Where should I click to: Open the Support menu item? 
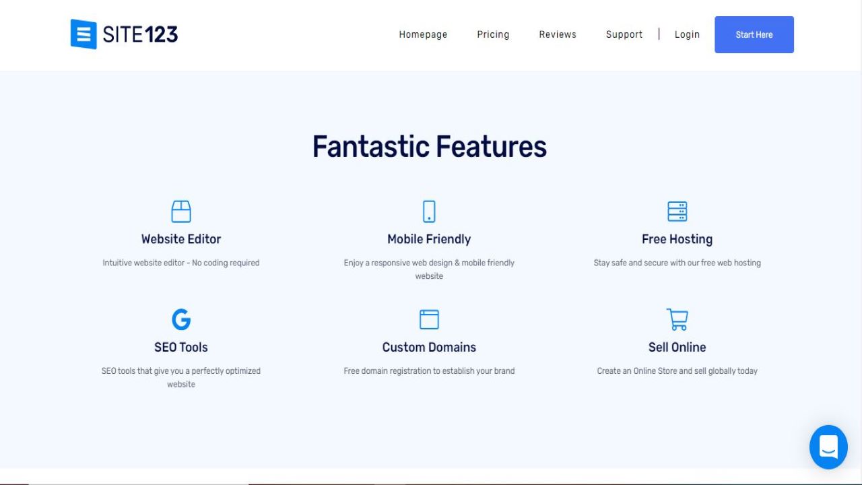click(x=624, y=34)
